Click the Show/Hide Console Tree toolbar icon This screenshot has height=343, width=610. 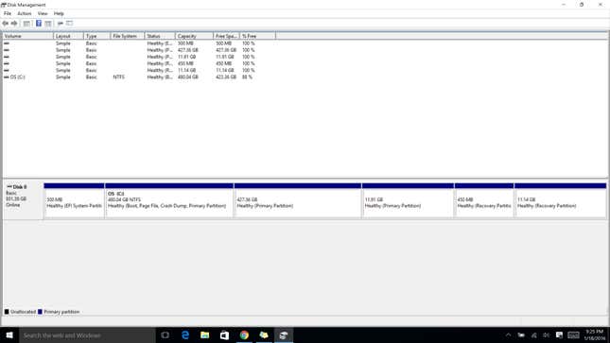[x=26, y=24]
